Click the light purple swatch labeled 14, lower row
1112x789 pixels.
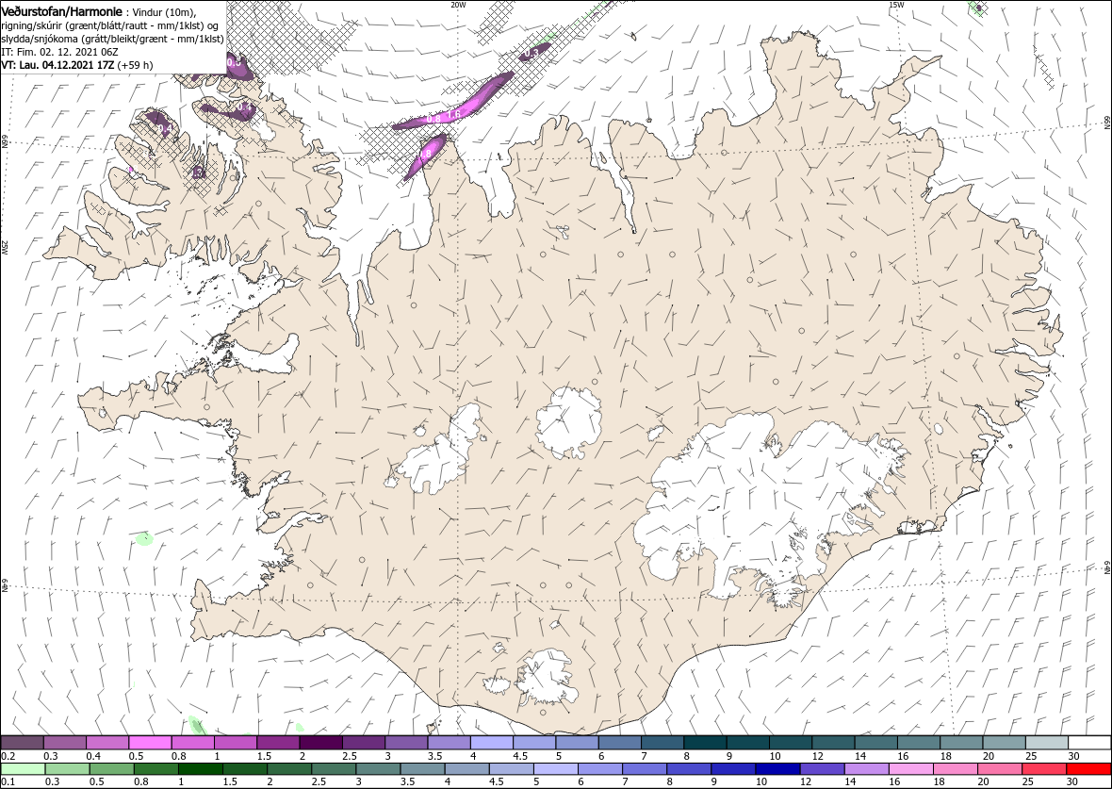(x=867, y=769)
